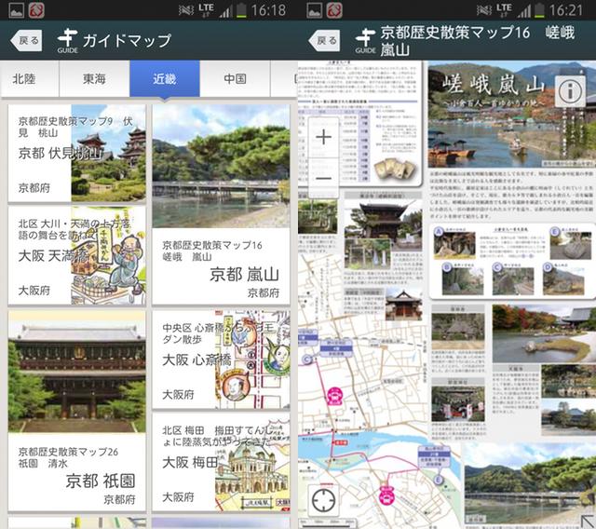This screenshot has width=596, height=529.
Task: Open map info with the i icon
Action: point(570,91)
